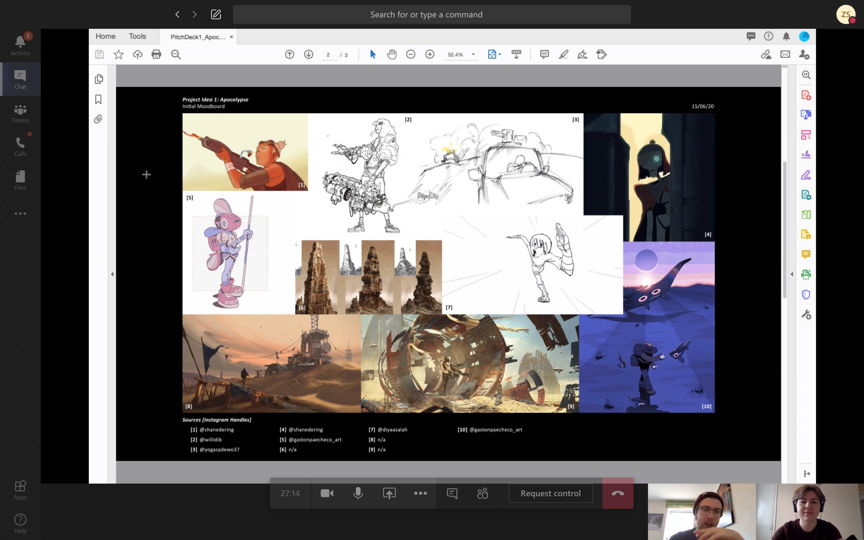This screenshot has width=864, height=540.
Task: Open attachments paperclip panel
Action: [98, 119]
